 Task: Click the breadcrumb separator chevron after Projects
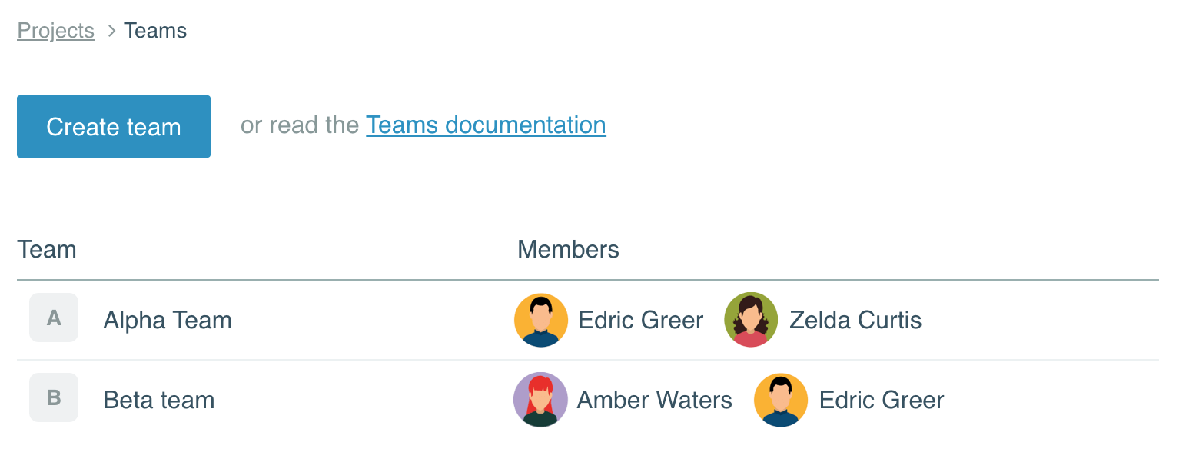111,31
